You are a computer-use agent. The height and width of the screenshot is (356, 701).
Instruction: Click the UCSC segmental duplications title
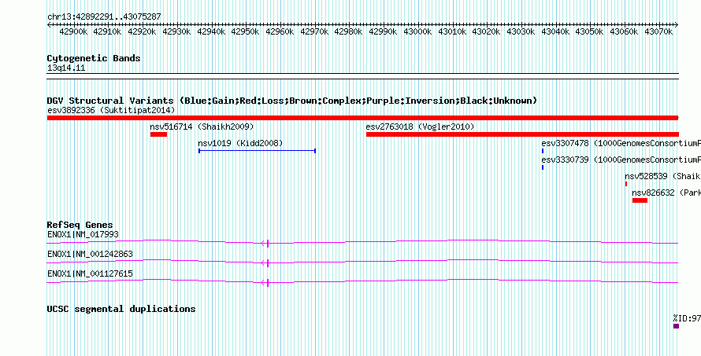[121, 309]
